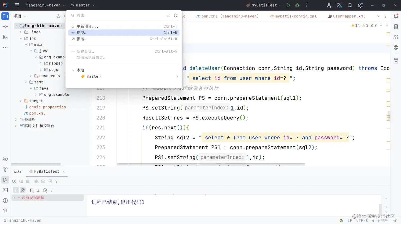401x225 pixels.
Task: Open the Terminal tool window icon
Action: (x=5, y=190)
